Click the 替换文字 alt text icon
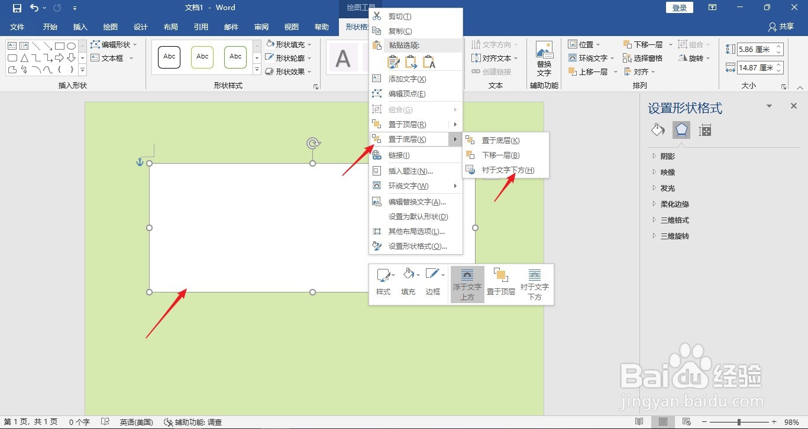This screenshot has height=429, width=808. point(544,57)
